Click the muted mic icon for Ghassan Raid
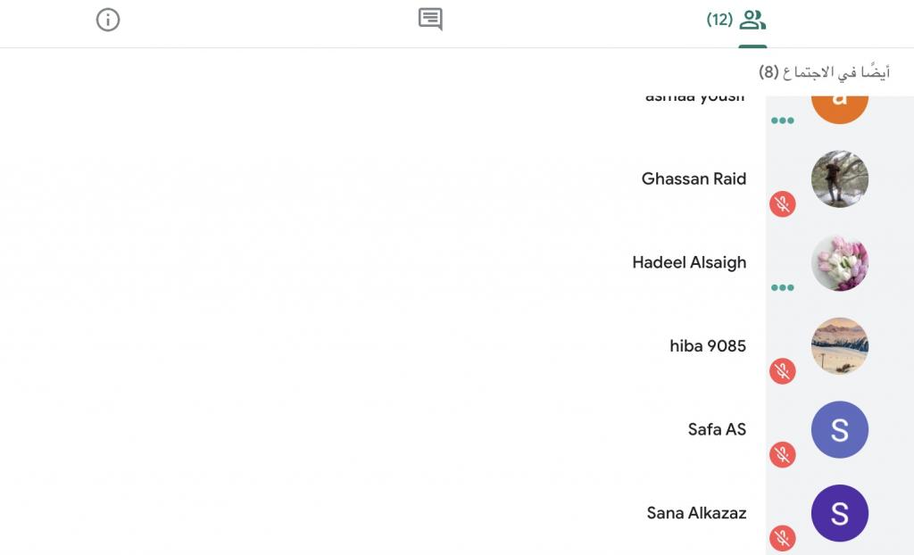 coord(782,204)
